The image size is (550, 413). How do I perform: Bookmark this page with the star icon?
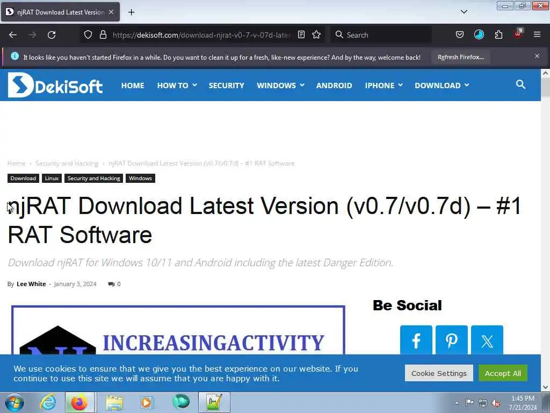(x=316, y=34)
